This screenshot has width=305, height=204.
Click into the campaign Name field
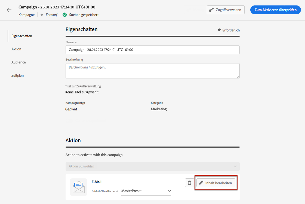(x=152, y=50)
